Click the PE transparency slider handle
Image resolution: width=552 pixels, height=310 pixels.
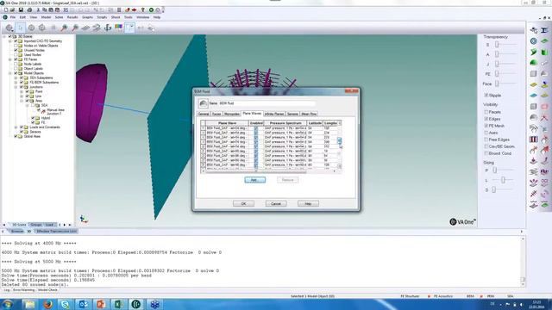coord(497,74)
